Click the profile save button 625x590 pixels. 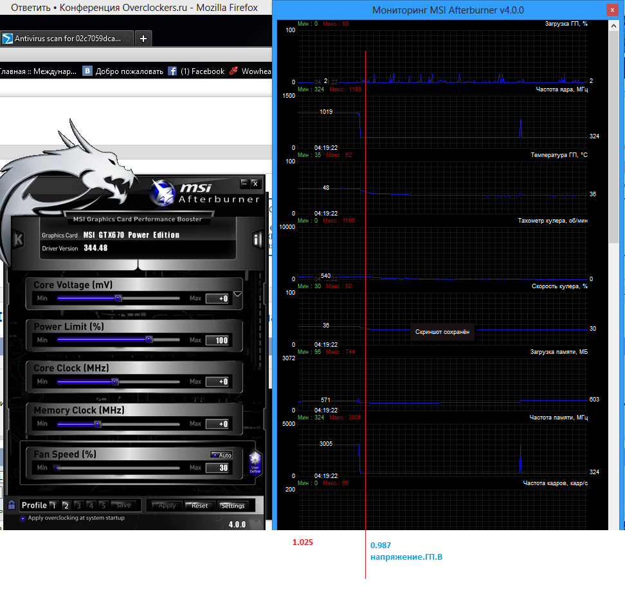(123, 505)
